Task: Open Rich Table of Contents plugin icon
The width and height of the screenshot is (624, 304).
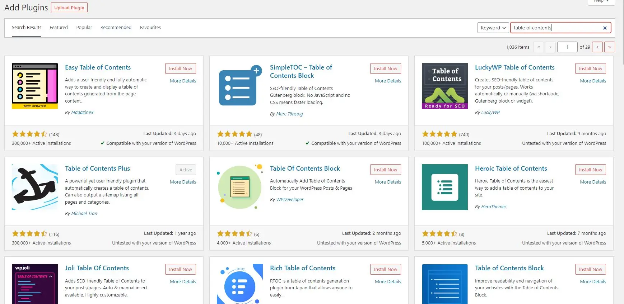Action: (x=240, y=284)
